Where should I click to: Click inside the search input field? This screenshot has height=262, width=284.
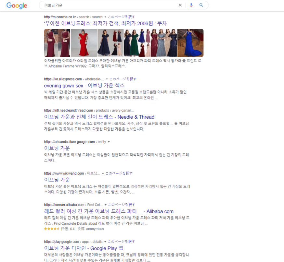click(97, 5)
